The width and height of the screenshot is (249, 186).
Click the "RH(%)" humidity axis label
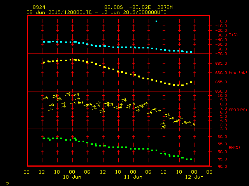pyautogui.click(x=234, y=147)
